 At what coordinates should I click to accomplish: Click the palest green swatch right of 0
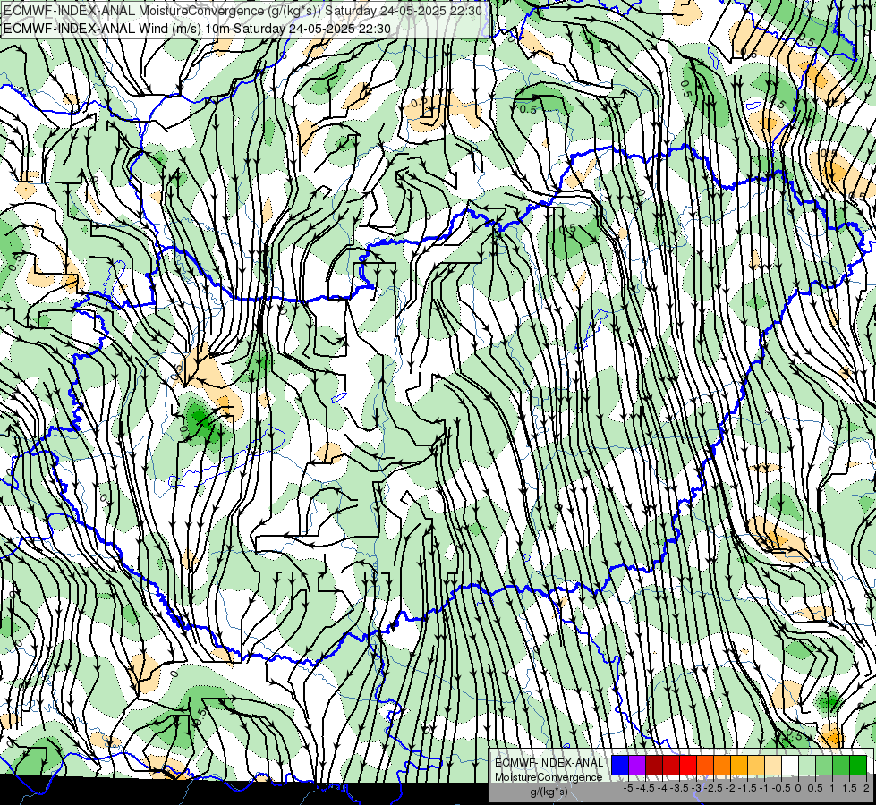tap(807, 765)
